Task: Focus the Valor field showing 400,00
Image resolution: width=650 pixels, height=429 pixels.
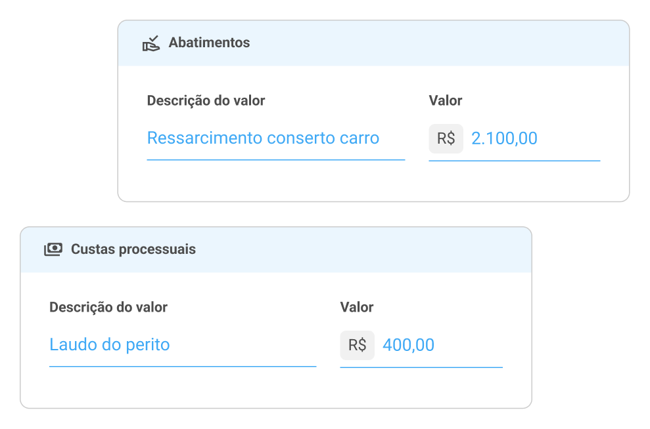Action: (x=409, y=344)
